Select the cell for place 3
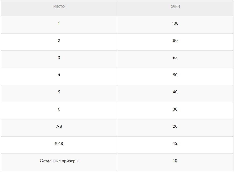The width and height of the screenshot is (234, 172). pyautogui.click(x=59, y=58)
